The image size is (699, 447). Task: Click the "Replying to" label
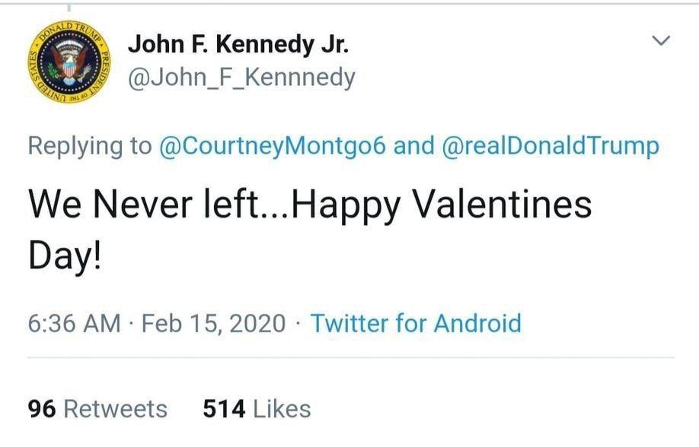click(90, 145)
